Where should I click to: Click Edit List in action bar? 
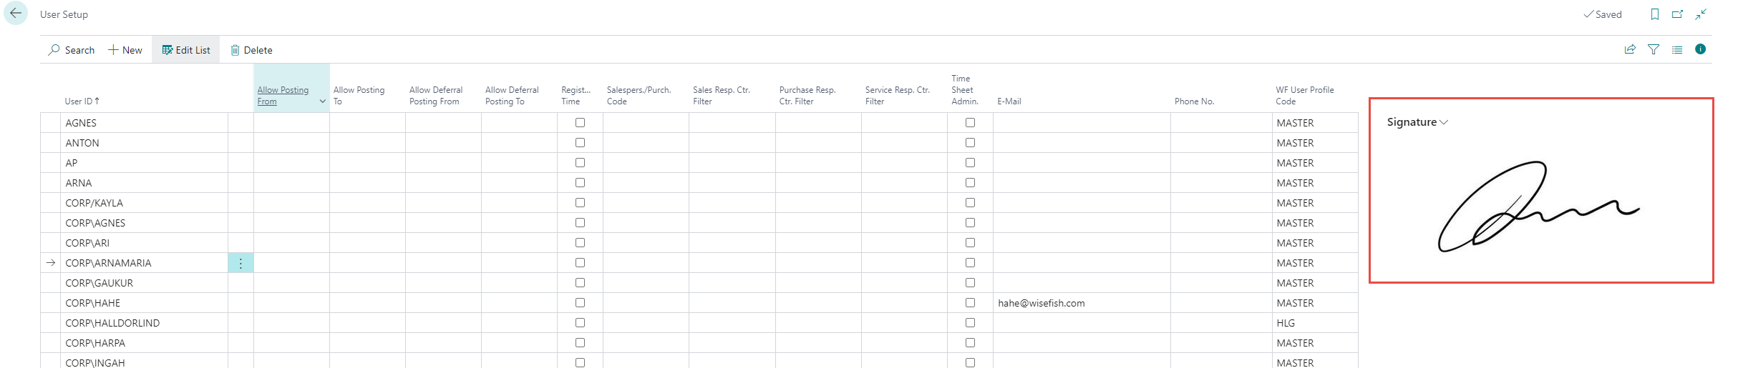coord(185,50)
